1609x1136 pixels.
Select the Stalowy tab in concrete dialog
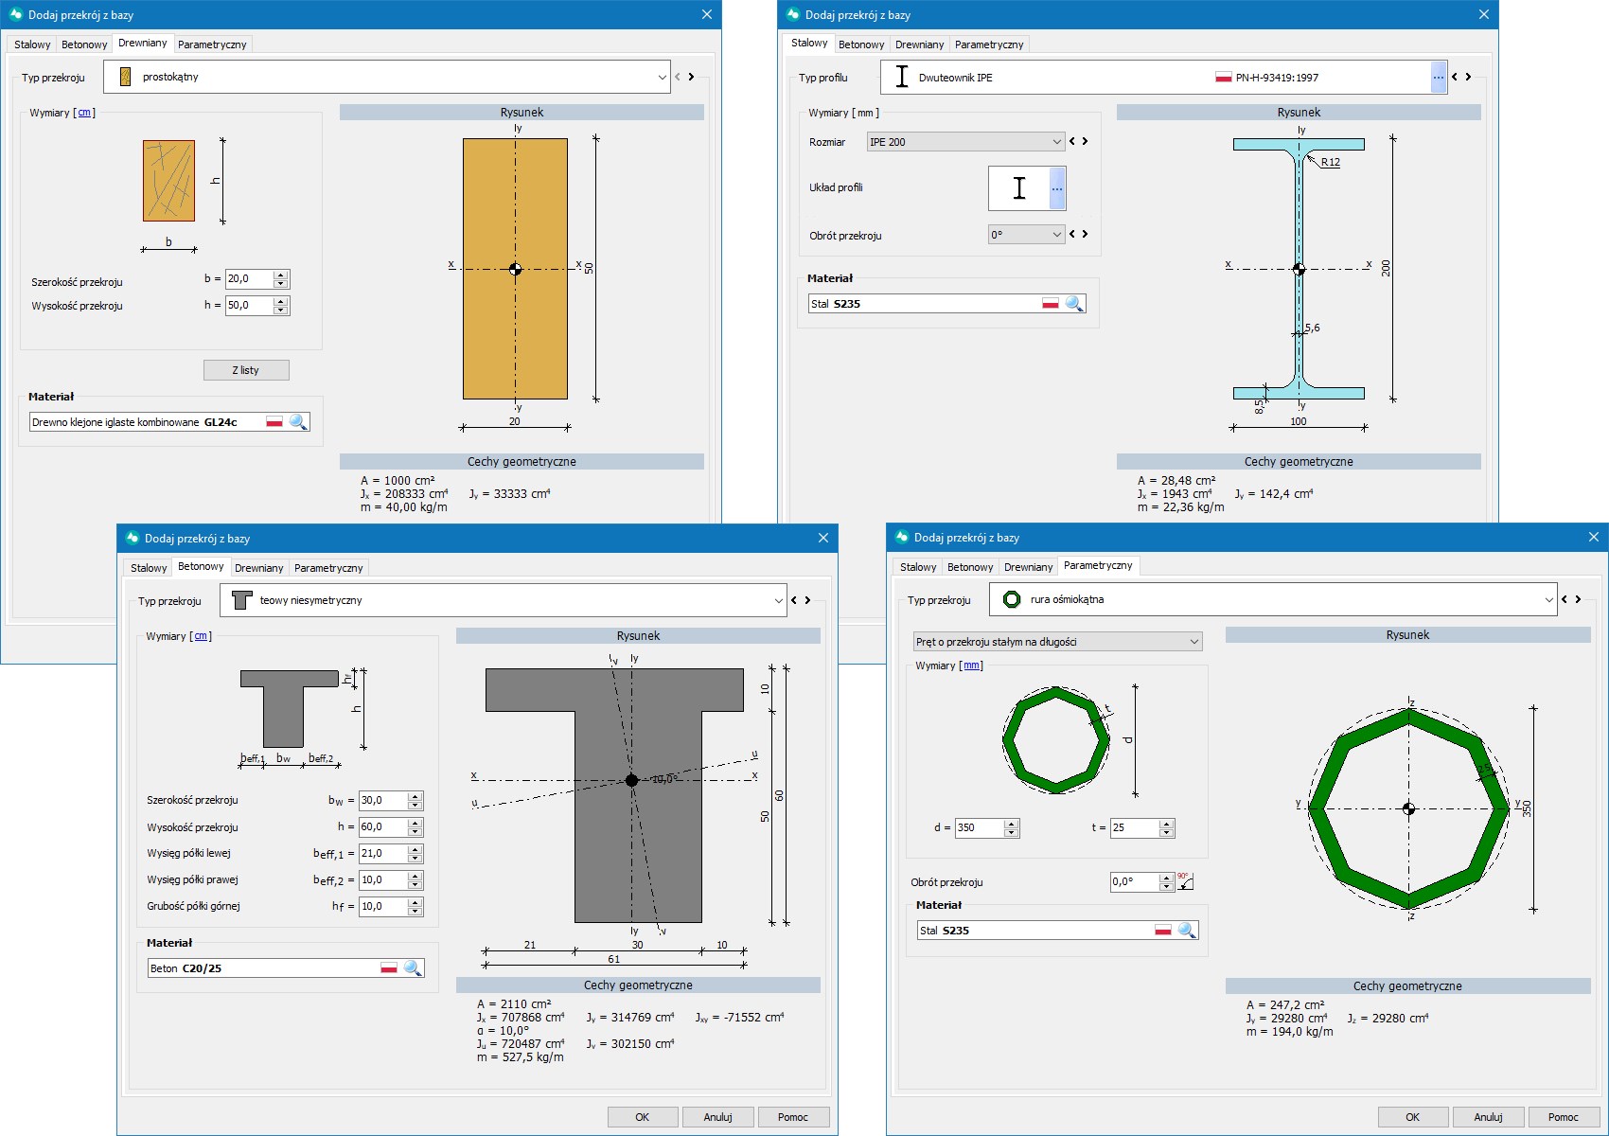pyautogui.click(x=149, y=568)
